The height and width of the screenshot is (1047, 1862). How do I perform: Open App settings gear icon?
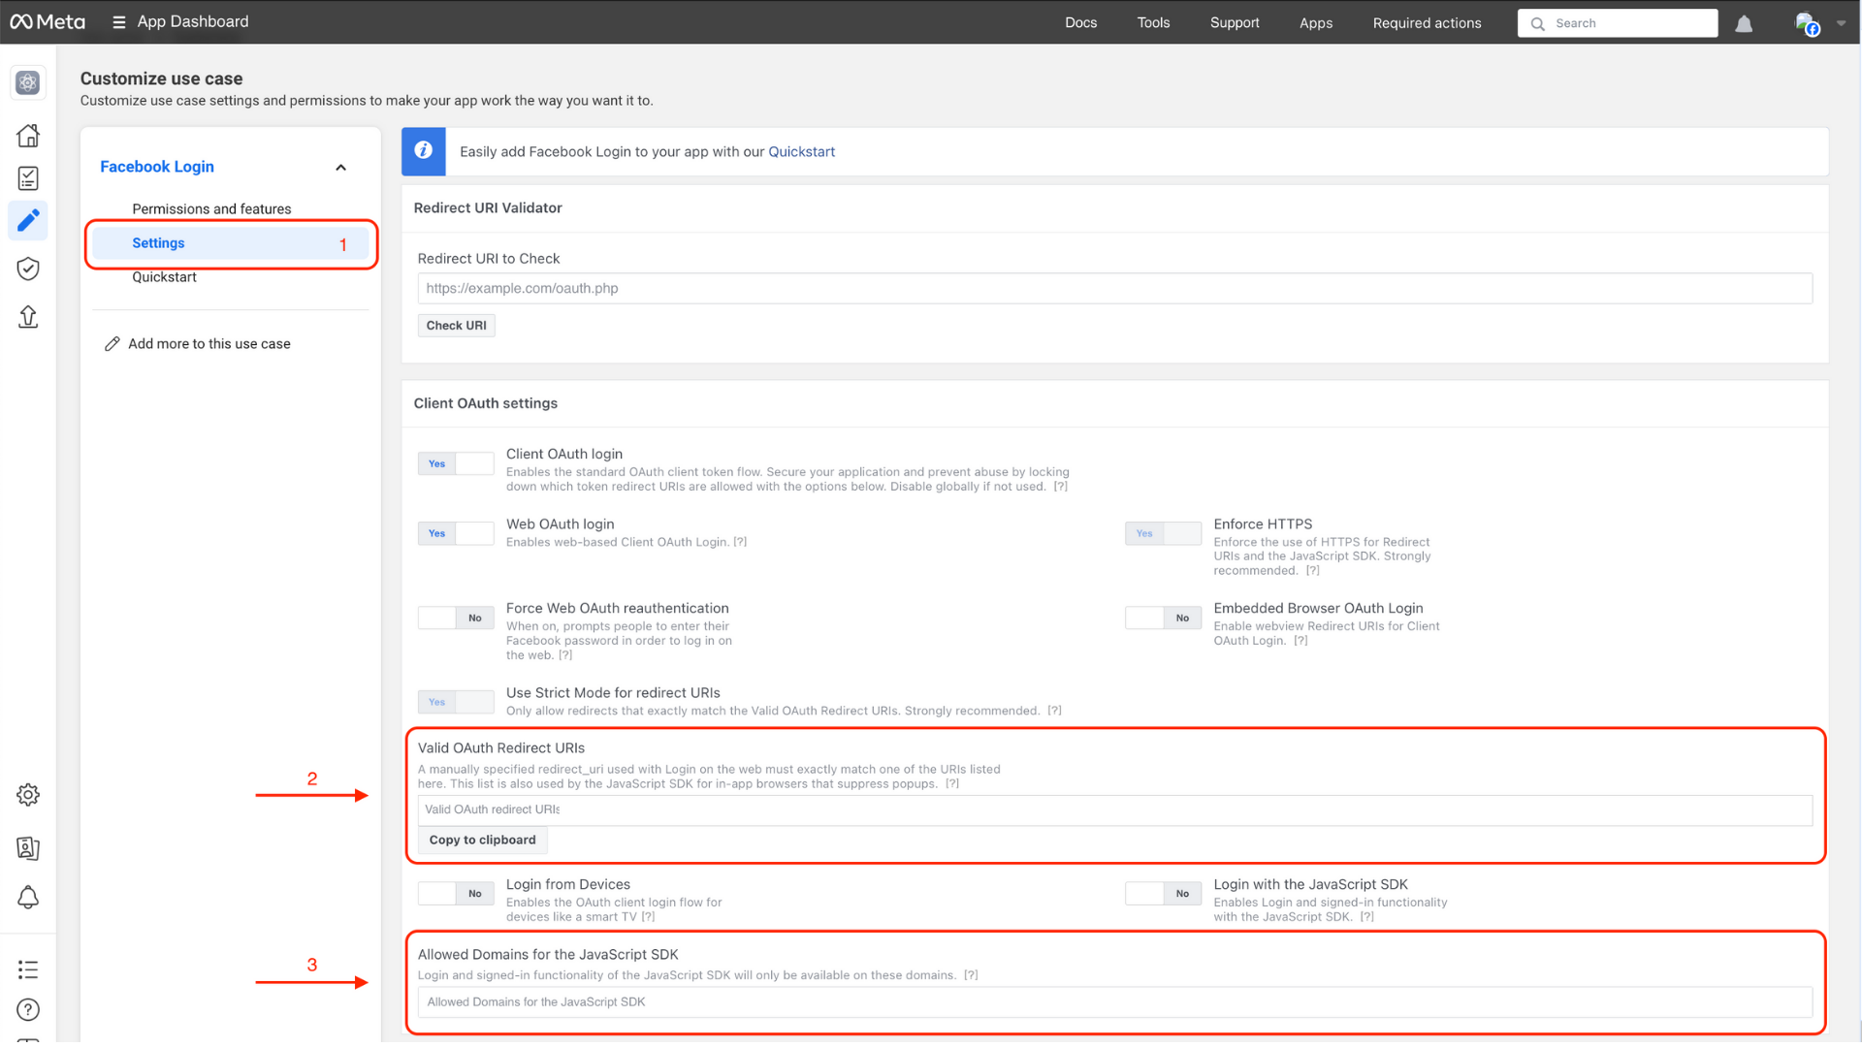pos(28,795)
